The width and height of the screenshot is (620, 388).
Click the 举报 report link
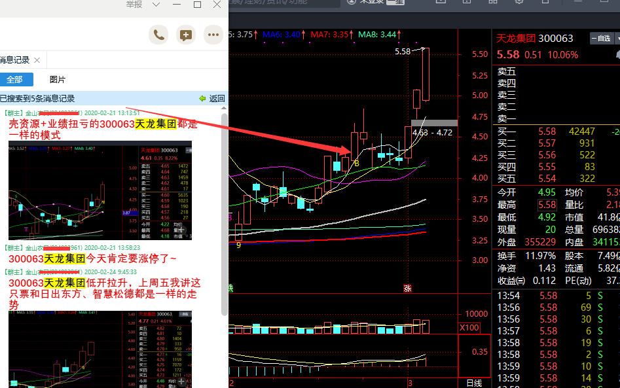pos(134,5)
